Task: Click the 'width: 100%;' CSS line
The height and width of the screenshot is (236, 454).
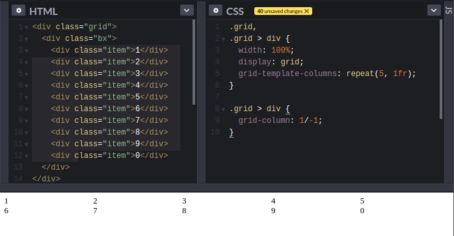Action: click(266, 50)
